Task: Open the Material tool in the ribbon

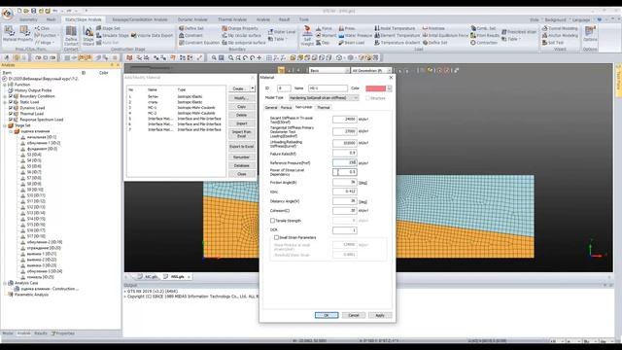Action: tap(10, 33)
